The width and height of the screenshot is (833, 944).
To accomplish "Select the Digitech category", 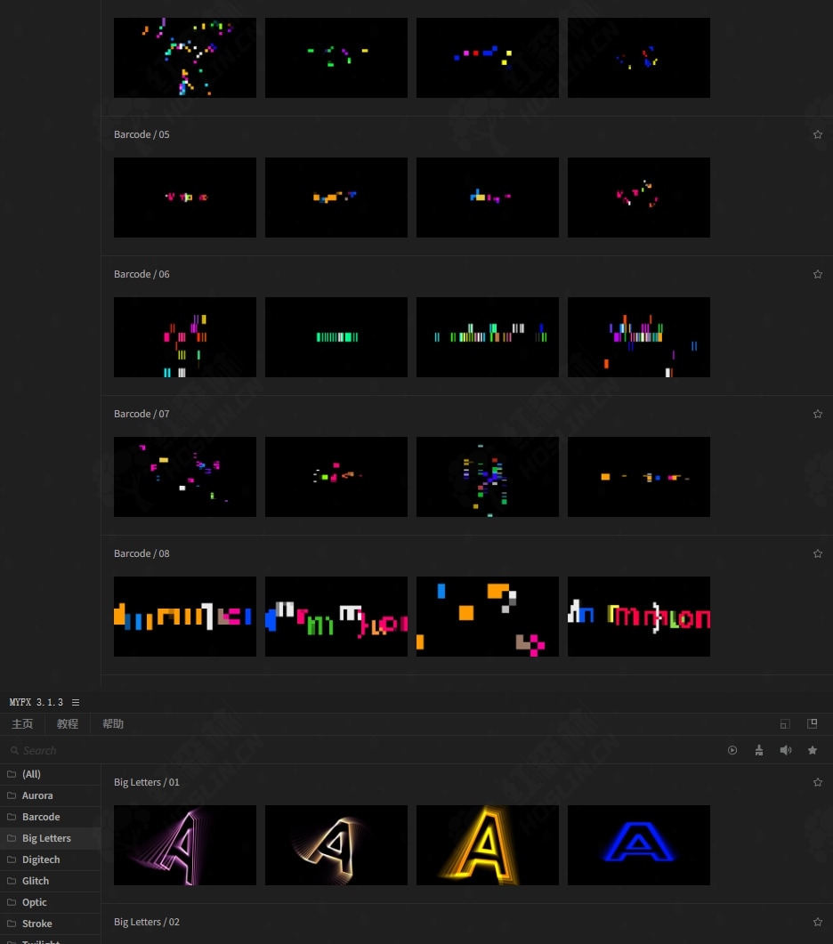I will [51, 859].
